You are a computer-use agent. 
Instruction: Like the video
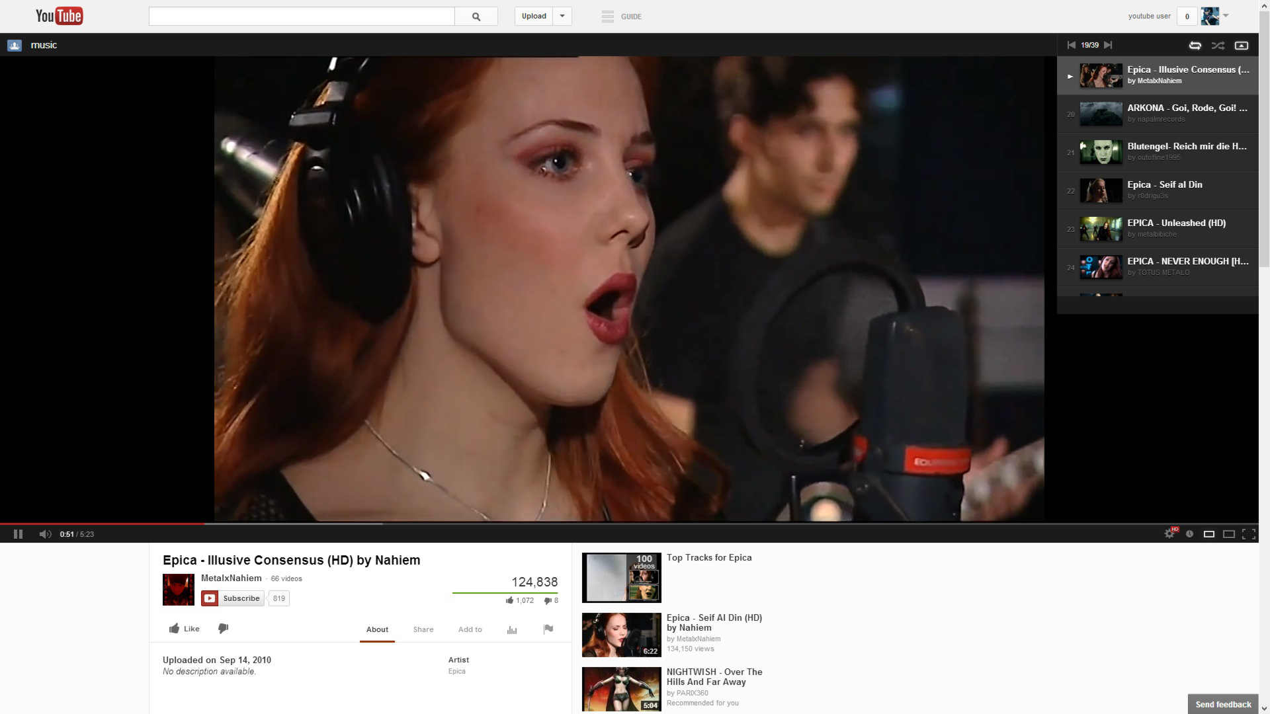click(183, 628)
